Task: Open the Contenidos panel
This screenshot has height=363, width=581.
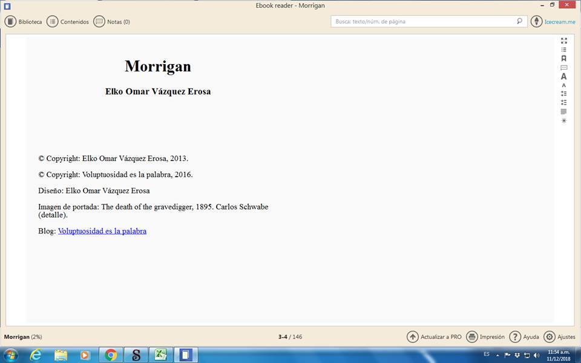Action: point(68,22)
